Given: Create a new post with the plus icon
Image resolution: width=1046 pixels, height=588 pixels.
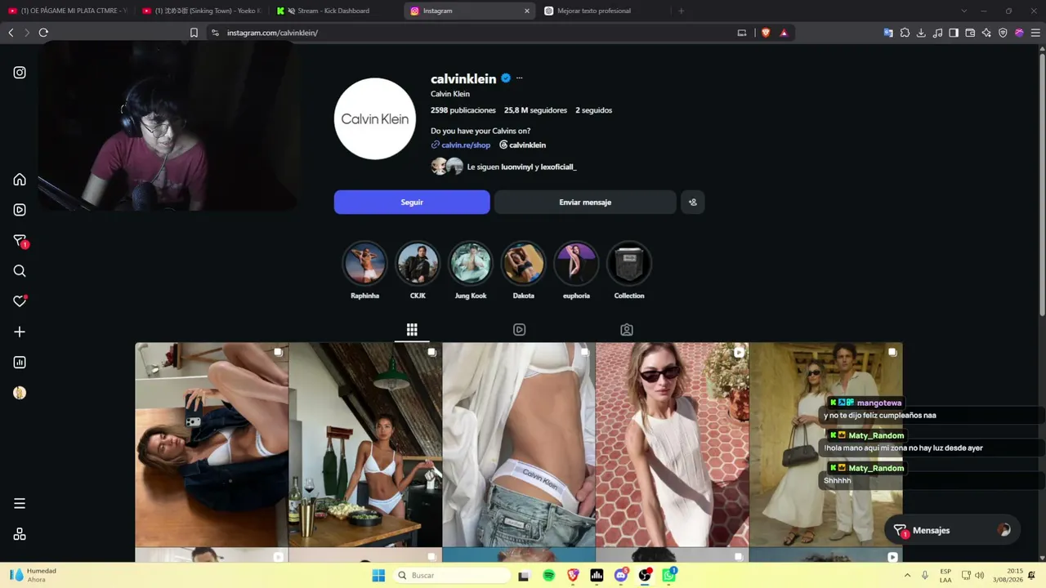Looking at the screenshot, I should point(20,332).
